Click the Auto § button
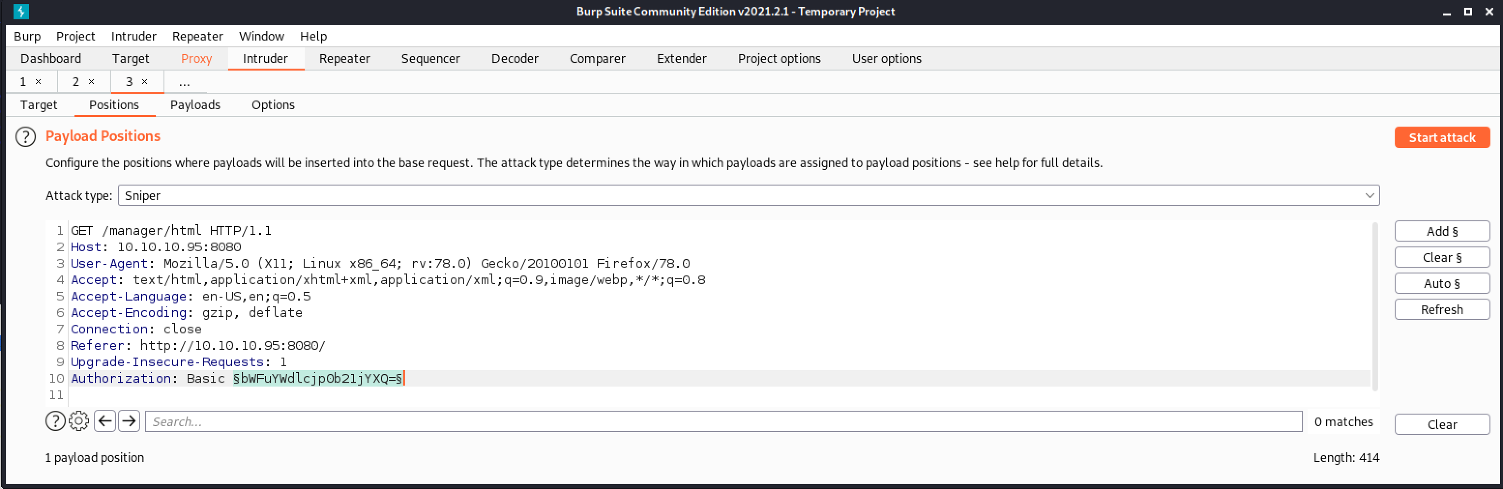The width and height of the screenshot is (1503, 489). pos(1442,284)
